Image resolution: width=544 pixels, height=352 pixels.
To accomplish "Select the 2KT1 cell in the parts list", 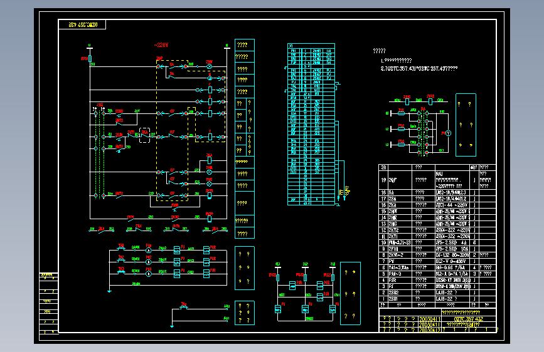I will pyautogui.click(x=399, y=236).
